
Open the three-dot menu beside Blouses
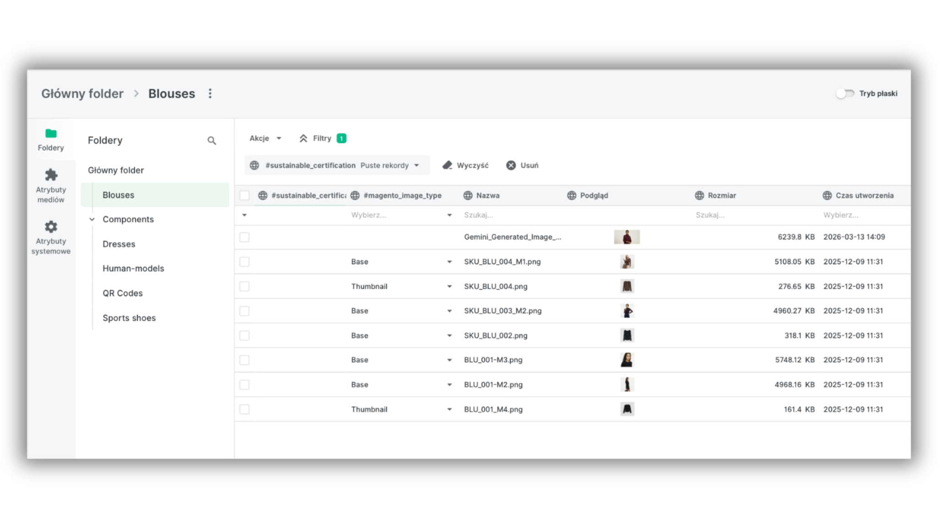pyautogui.click(x=210, y=93)
